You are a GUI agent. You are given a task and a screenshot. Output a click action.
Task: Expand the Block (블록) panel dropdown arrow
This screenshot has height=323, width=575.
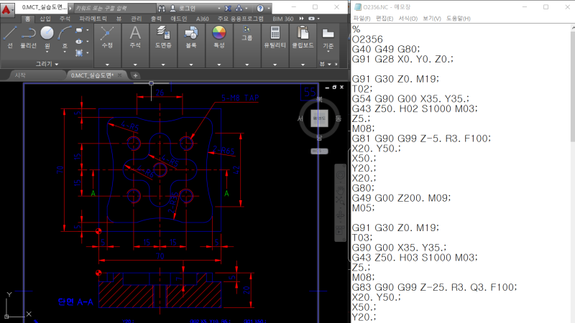pos(191,63)
